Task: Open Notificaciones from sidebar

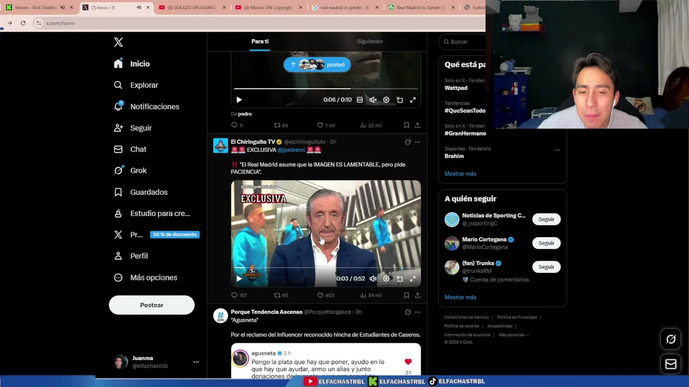Action: tap(146, 106)
